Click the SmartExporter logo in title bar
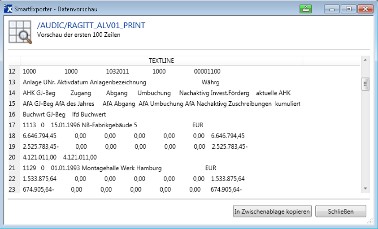The height and width of the screenshot is (229, 378). coord(8,9)
